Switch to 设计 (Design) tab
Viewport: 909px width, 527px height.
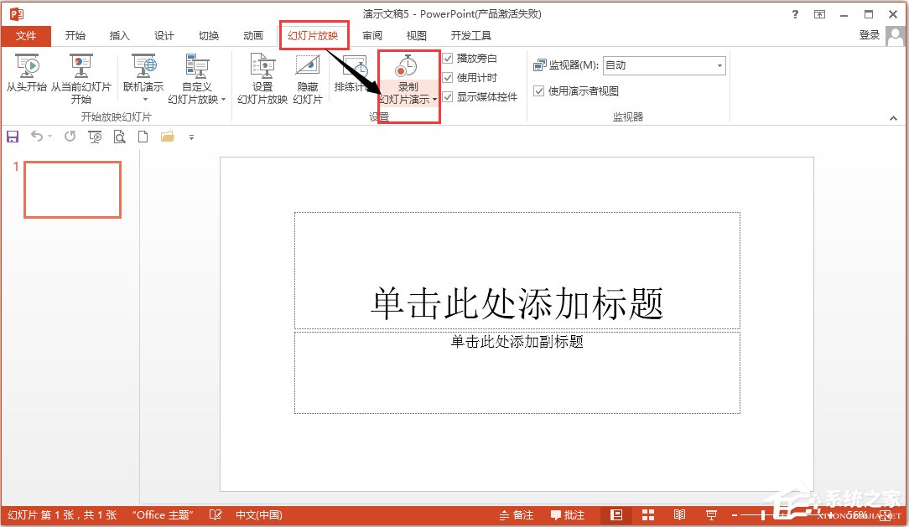coord(164,36)
